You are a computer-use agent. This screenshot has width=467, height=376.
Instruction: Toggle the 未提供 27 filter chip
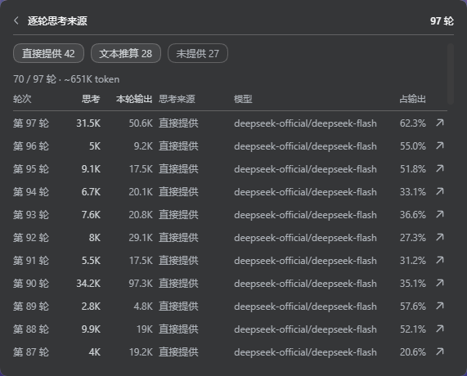198,53
